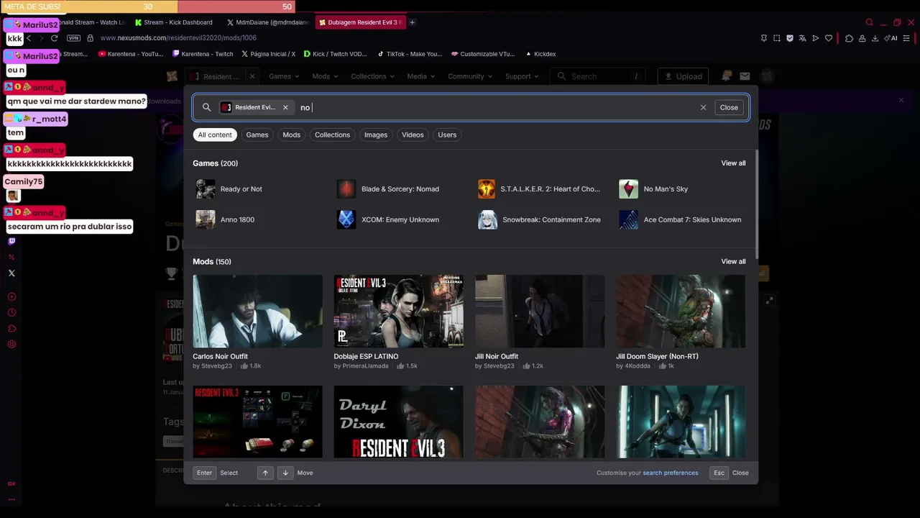Open Settings gear icon in sidebar
The height and width of the screenshot is (518, 920).
(11, 345)
